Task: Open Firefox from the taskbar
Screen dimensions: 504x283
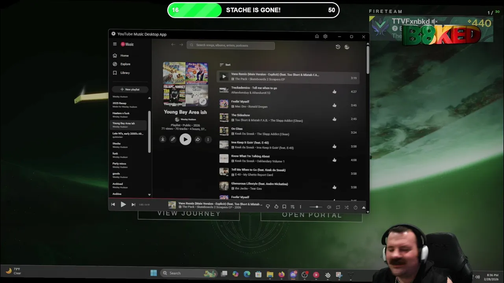Action: pos(281,274)
